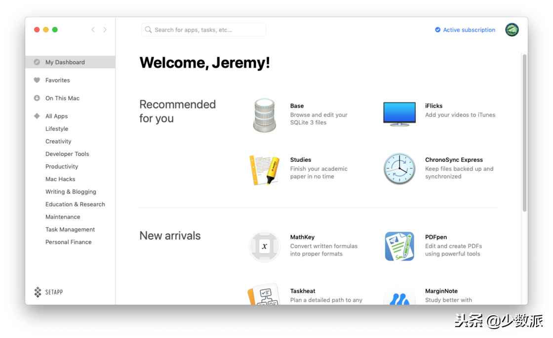Open the Education & Research category

click(75, 204)
